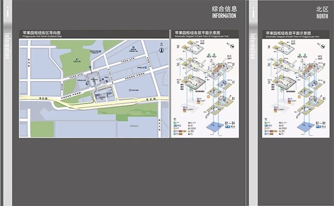The image size is (334, 206).
Task: Click the 3F floor label in middle diagram
Action: (178, 47)
